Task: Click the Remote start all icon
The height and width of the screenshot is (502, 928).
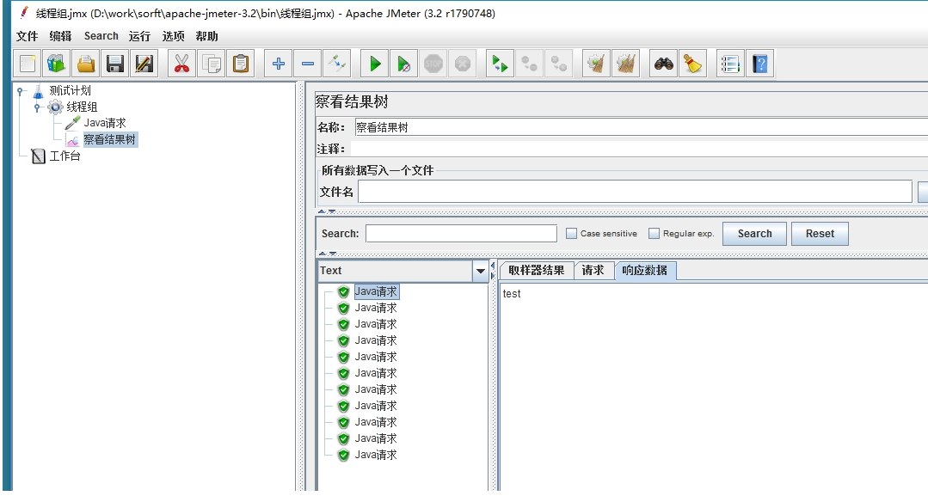Action: (x=500, y=64)
